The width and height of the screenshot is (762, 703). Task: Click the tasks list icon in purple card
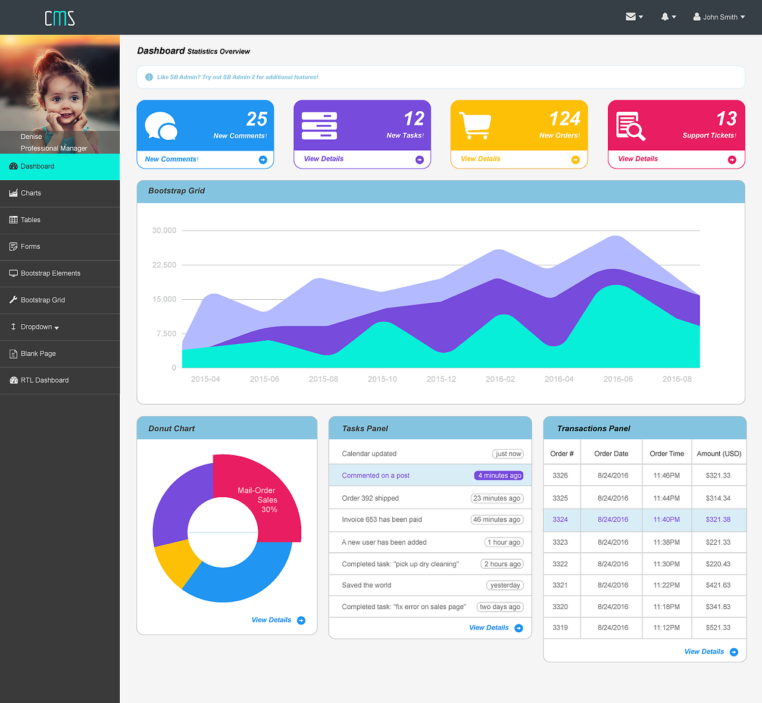click(x=319, y=125)
